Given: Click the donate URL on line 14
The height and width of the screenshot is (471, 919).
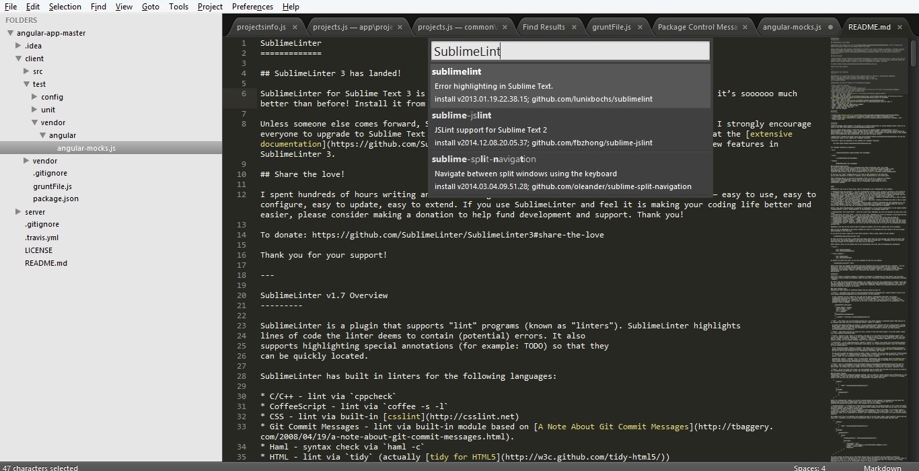Looking at the screenshot, I should (x=457, y=235).
